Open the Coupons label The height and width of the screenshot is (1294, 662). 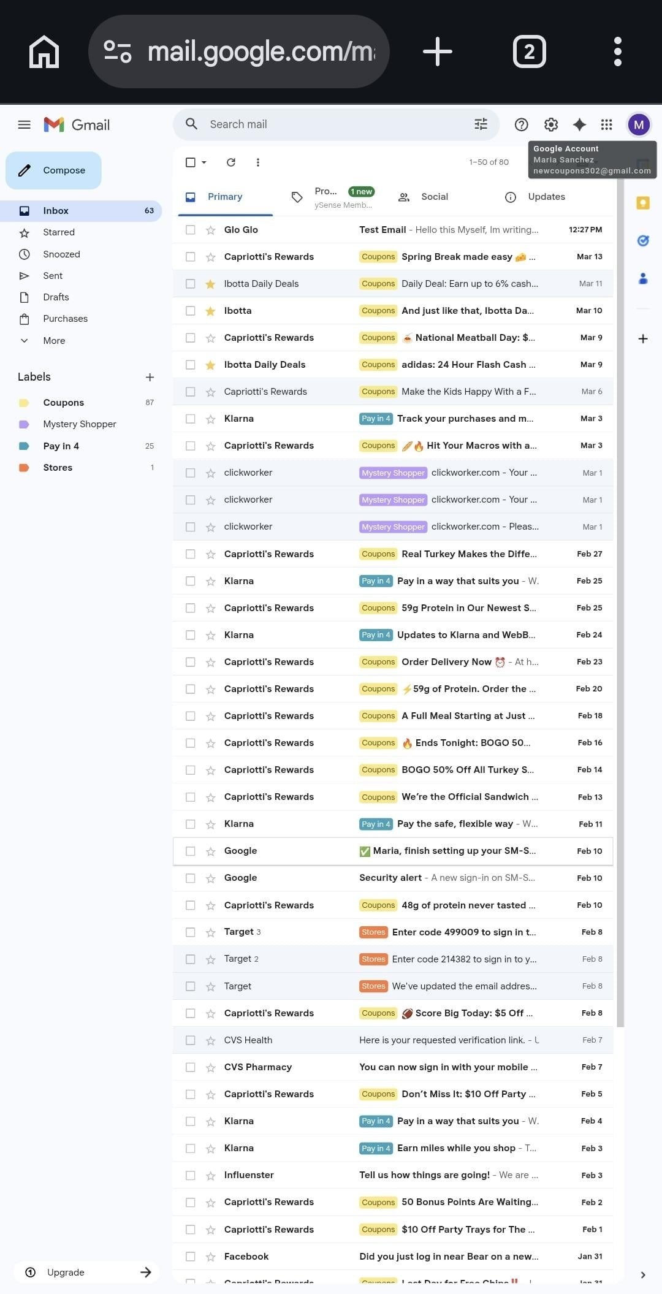coord(81,403)
